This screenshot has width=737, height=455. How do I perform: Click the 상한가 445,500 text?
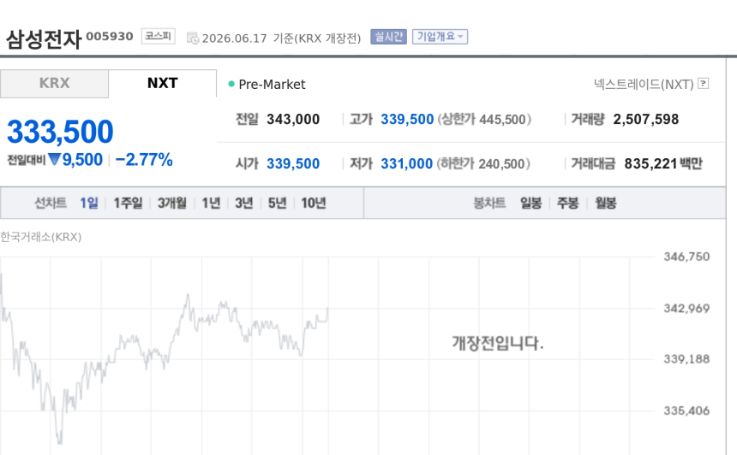click(x=484, y=120)
